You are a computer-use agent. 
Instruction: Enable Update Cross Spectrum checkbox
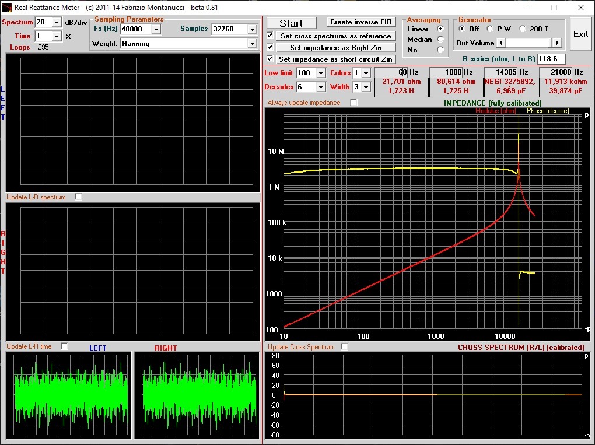click(344, 347)
